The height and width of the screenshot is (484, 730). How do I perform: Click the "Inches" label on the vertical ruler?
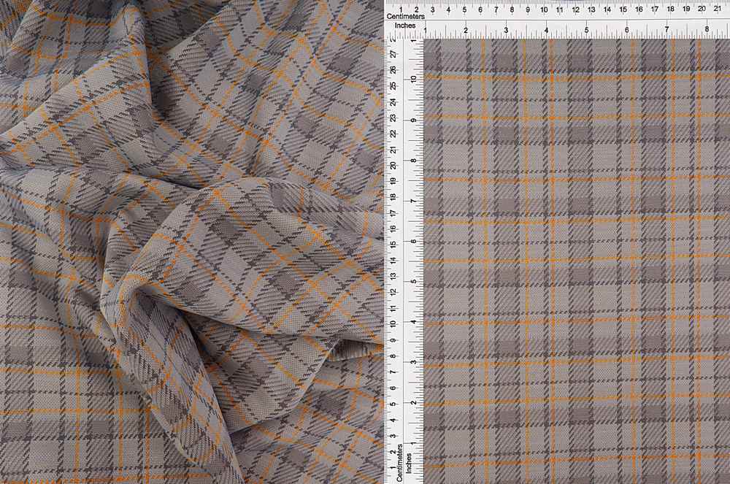[409, 464]
